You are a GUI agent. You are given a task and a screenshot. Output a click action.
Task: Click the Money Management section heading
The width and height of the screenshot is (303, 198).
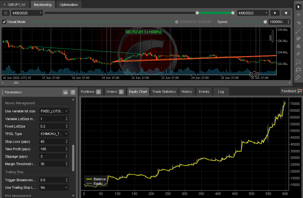click(x=20, y=103)
